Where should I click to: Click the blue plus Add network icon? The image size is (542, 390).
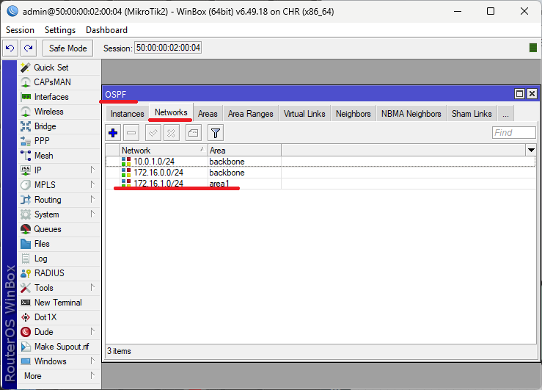coord(113,133)
